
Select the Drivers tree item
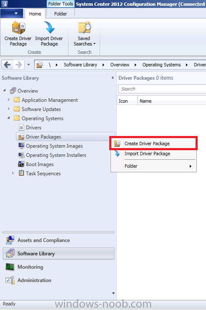34,128
